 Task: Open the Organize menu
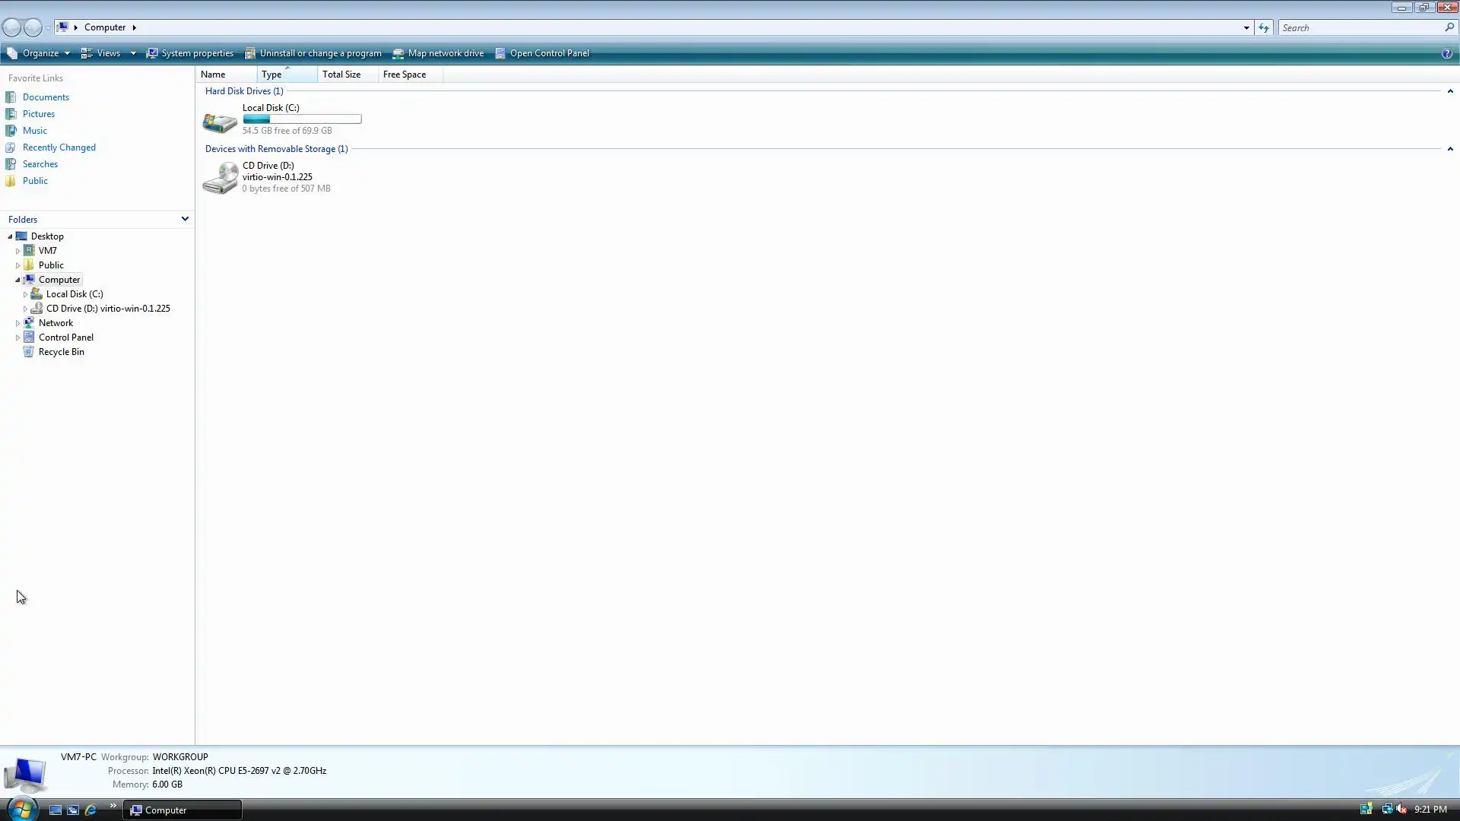click(40, 53)
